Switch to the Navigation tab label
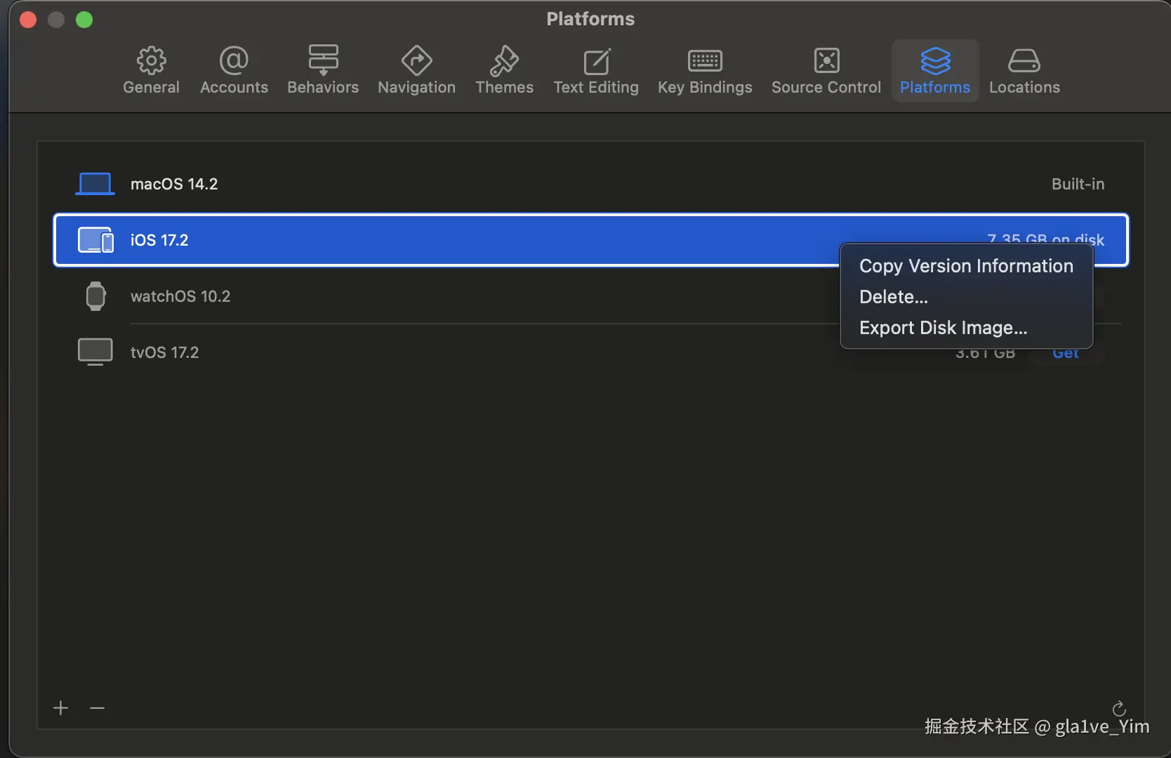Screen dimensions: 1171x758 pyautogui.click(x=416, y=87)
